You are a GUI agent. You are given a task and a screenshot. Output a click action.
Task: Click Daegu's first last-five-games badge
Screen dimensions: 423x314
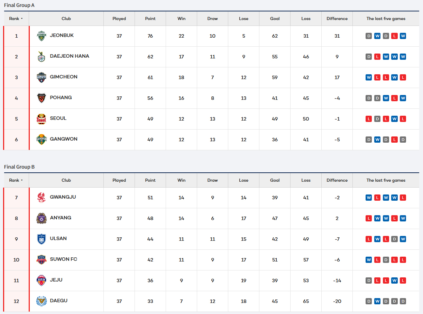click(x=369, y=301)
